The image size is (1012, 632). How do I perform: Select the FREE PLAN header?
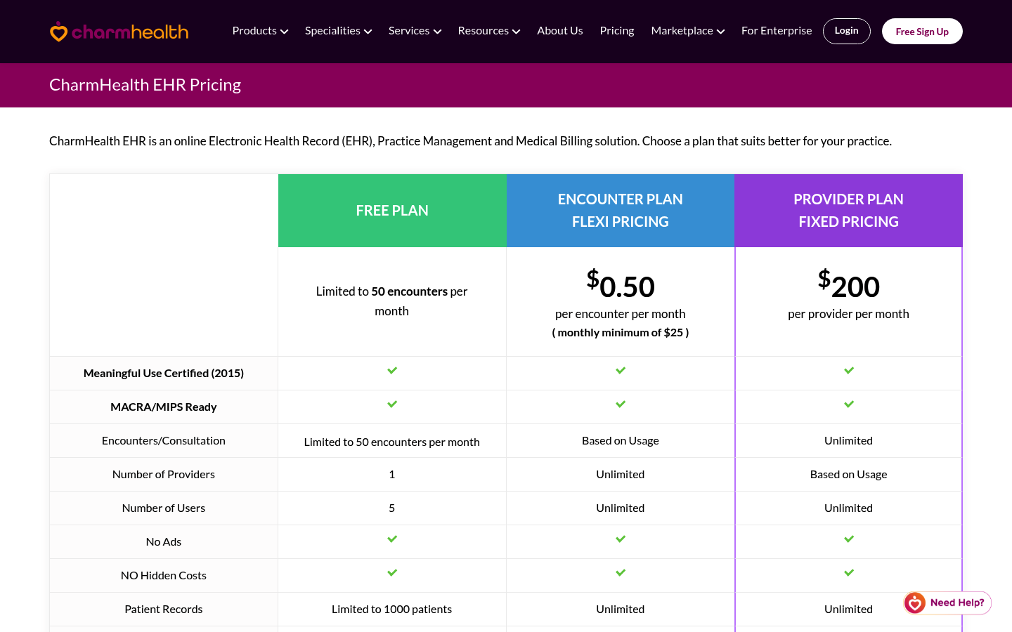point(392,211)
